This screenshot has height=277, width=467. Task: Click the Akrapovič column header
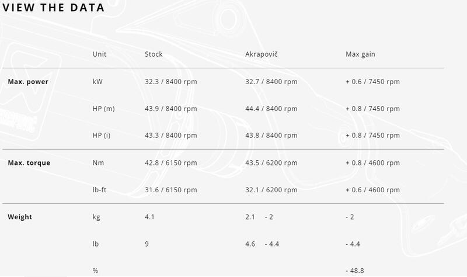point(261,54)
